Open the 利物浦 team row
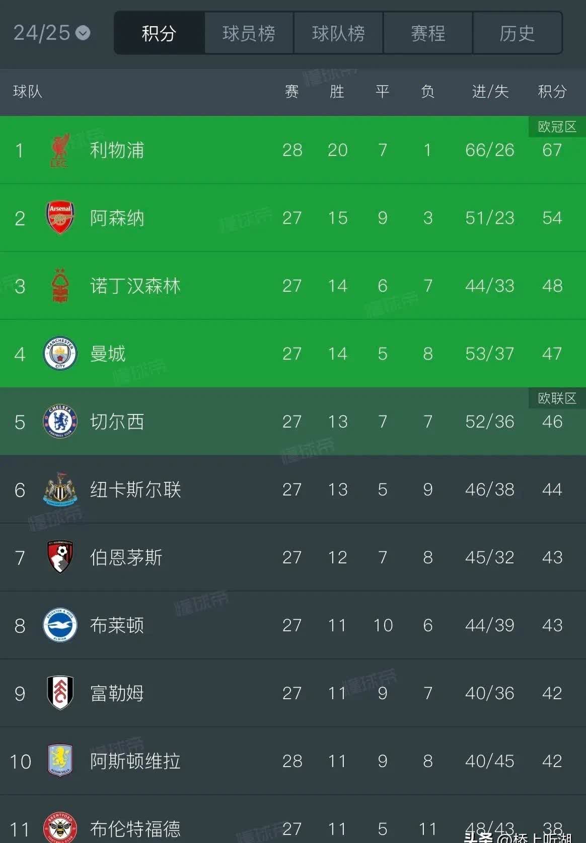 click(201, 150)
